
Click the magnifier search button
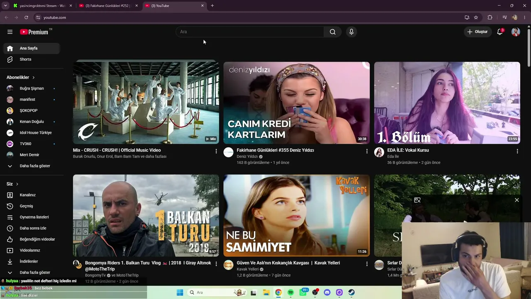click(x=333, y=32)
